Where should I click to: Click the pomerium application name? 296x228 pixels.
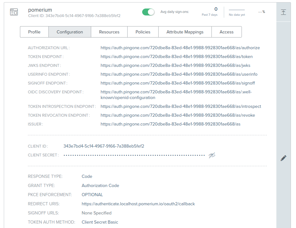(x=40, y=10)
